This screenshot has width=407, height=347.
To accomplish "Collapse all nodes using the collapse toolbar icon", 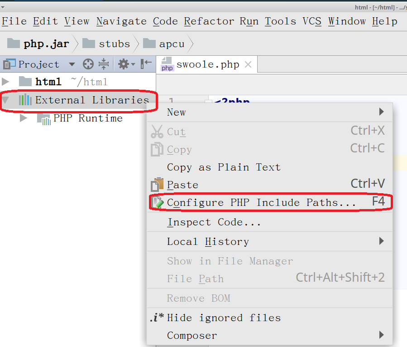I will (103, 64).
